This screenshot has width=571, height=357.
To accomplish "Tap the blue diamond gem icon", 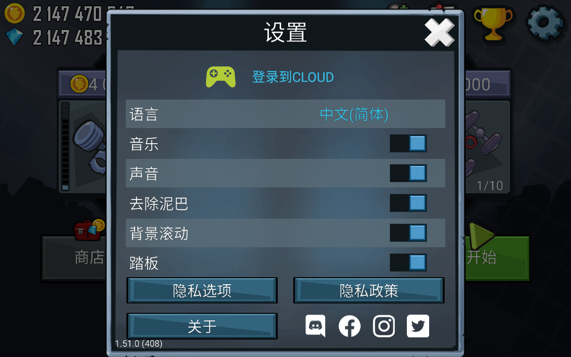I will [x=14, y=37].
